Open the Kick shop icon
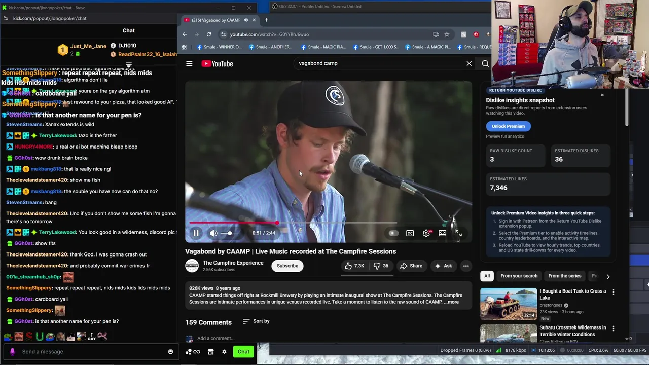This screenshot has height=365, width=649. [x=211, y=352]
